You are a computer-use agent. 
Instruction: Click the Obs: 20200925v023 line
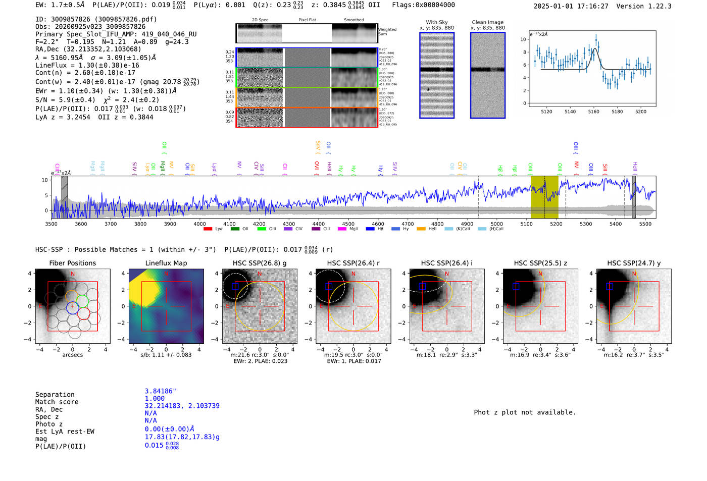(90, 27)
